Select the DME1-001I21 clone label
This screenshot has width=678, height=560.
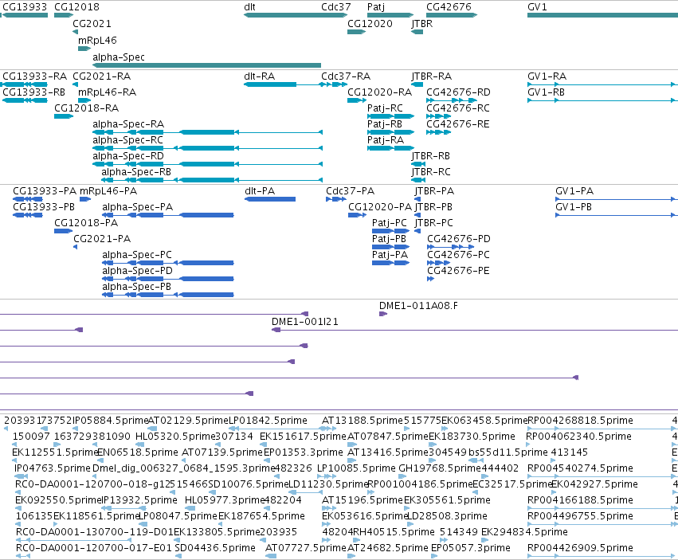tap(305, 322)
